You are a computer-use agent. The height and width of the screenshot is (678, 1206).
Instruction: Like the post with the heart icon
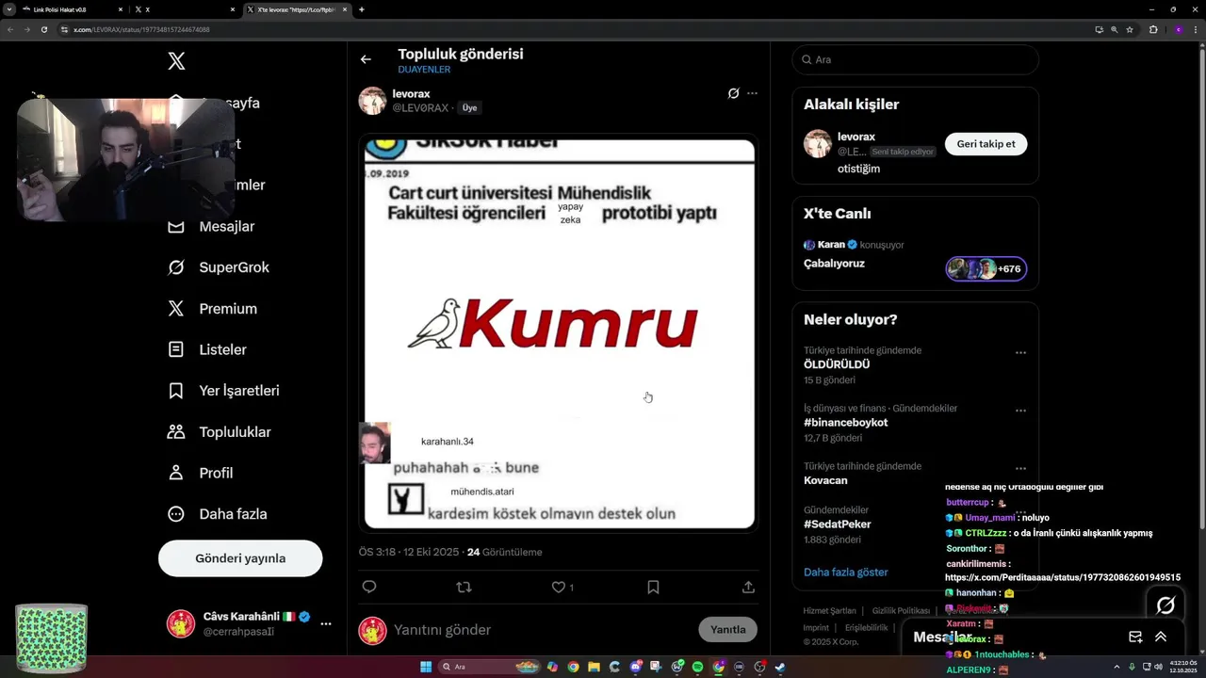pyautogui.click(x=558, y=587)
